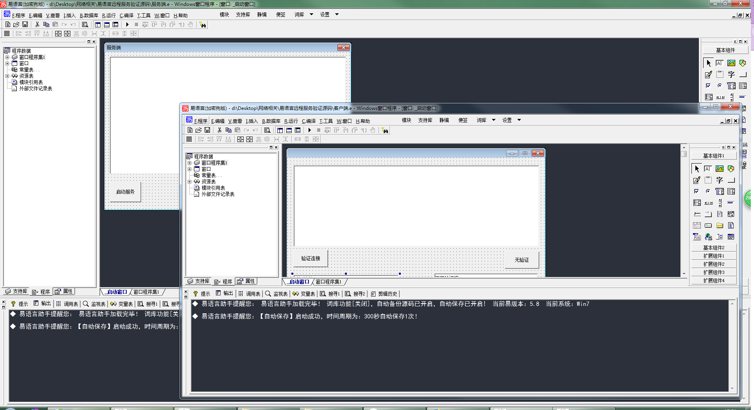Click the Run (play) icon in the client window toolbar

309,130
